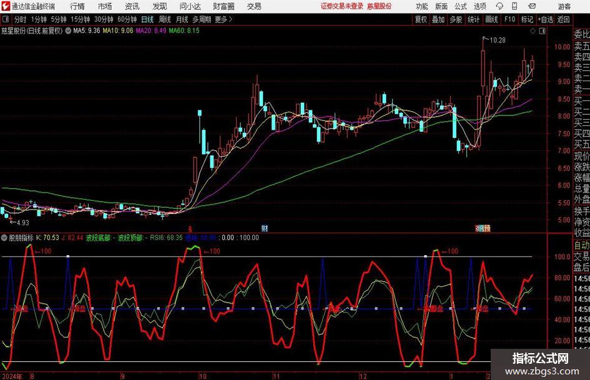
Task: Click the 4.93 low price label
Action: [22, 223]
